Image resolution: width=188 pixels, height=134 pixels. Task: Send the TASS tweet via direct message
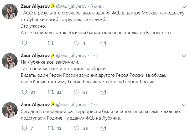(103, 43)
